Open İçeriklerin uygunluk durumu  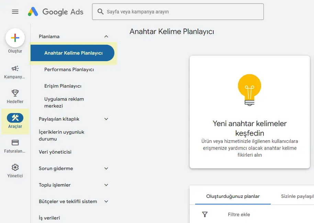pyautogui.click(x=61, y=135)
